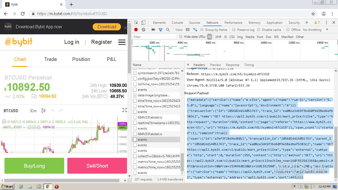Expand more DevTools tabs chevron
The width and height of the screenshot is (338, 190).
pos(307,23)
